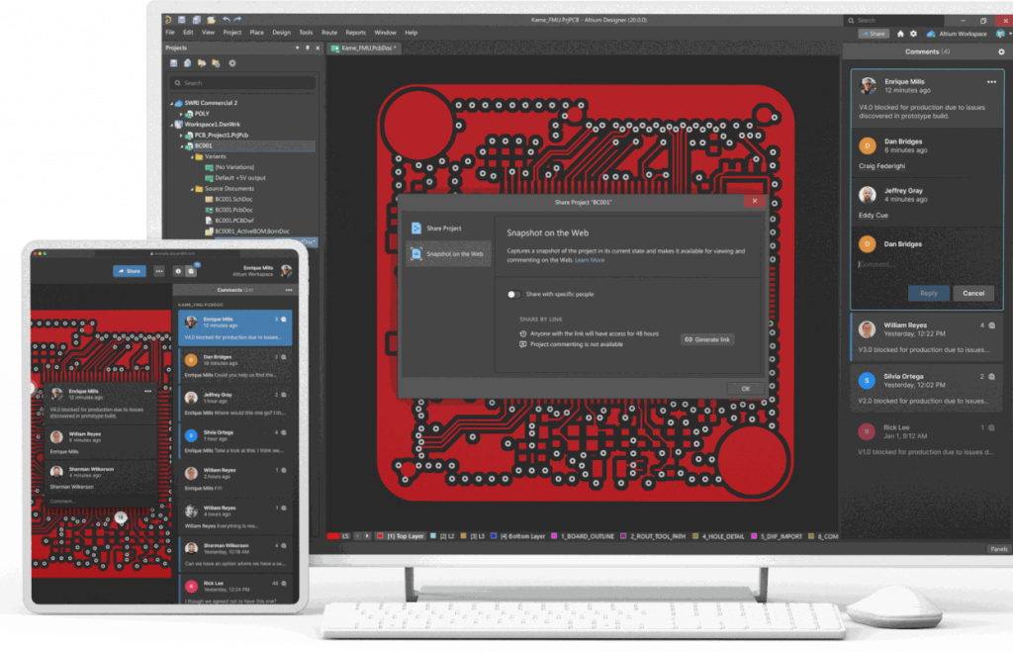Viewport: 1013px width, 652px height.
Task: Open tablet Comments panel options dots
Action: (289, 290)
